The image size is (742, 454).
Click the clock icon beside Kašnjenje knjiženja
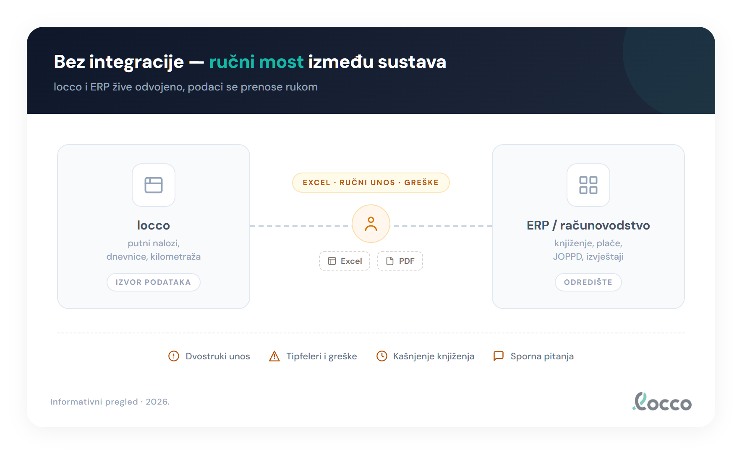[x=382, y=356]
